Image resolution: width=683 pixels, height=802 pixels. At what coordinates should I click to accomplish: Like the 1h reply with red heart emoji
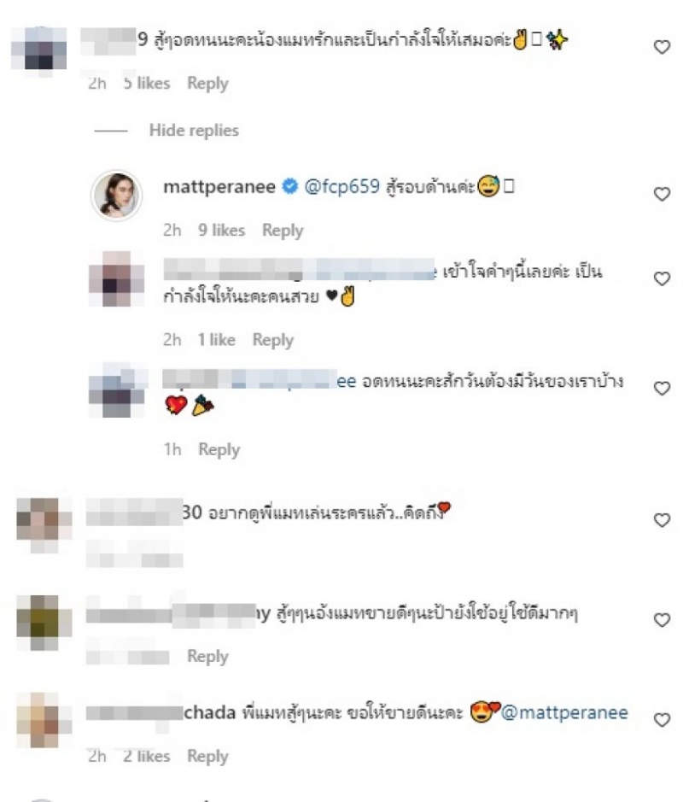pyautogui.click(x=662, y=389)
